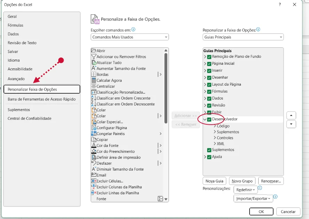Expand the Código group

(x=215, y=126)
